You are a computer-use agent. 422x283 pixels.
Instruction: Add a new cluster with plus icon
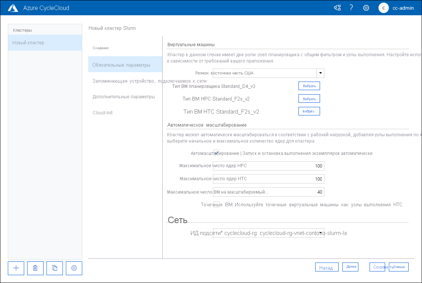16,268
